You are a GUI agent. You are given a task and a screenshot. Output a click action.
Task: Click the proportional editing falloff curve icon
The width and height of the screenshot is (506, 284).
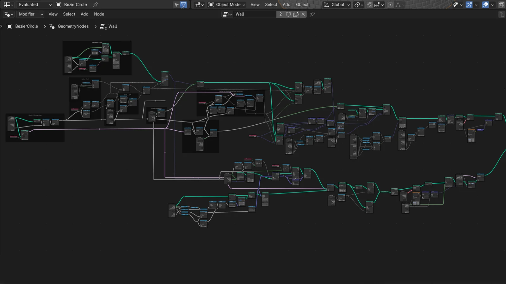pos(398,4)
